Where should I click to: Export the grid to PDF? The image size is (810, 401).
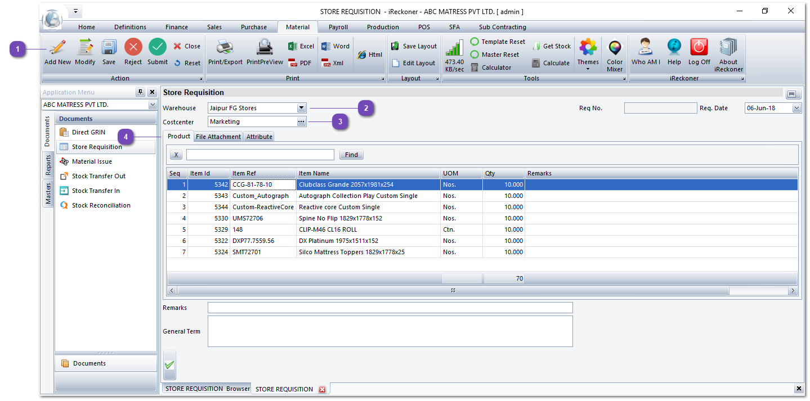point(302,62)
